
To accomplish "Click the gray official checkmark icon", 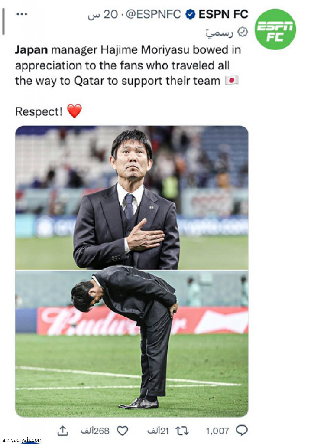I will coord(243,31).
